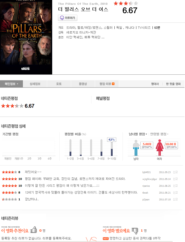Open the 한 핏줄 영화 link
Image resolution: width=185 pixels, height=242 pixels.
173,84
